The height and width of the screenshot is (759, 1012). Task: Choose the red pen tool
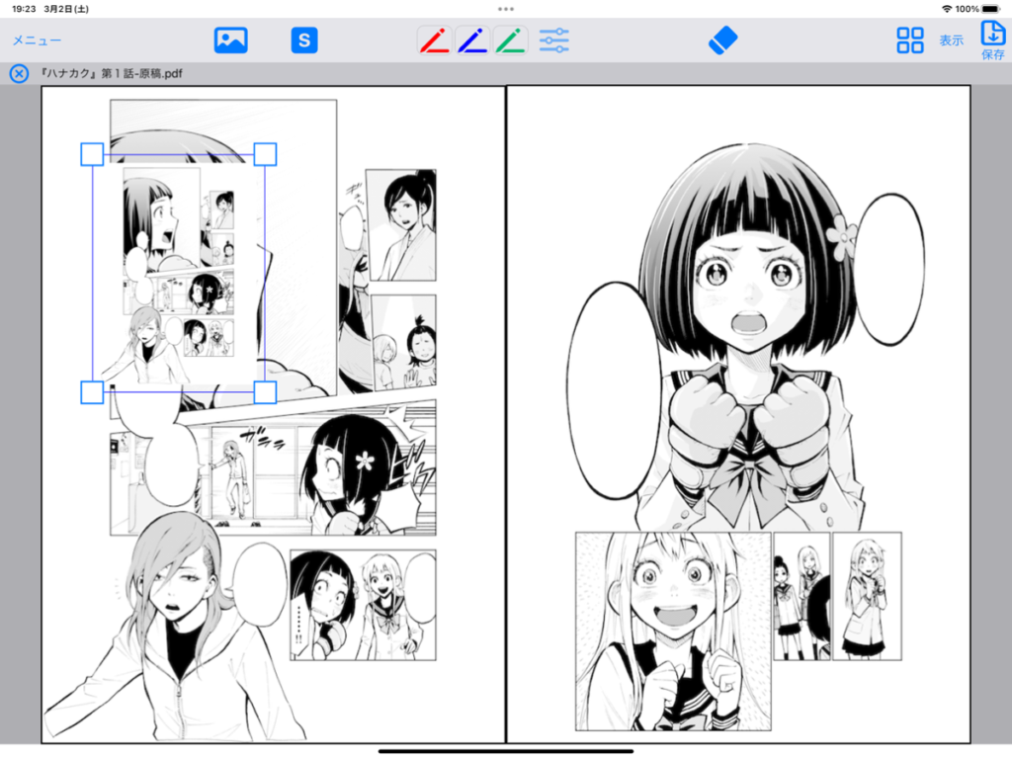pyautogui.click(x=435, y=40)
